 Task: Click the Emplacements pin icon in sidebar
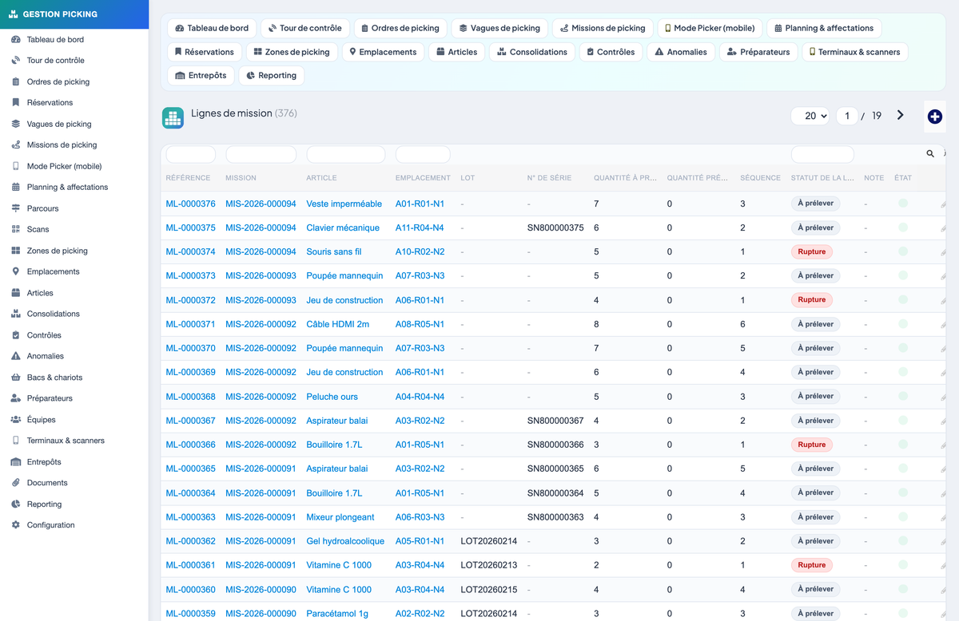point(16,271)
